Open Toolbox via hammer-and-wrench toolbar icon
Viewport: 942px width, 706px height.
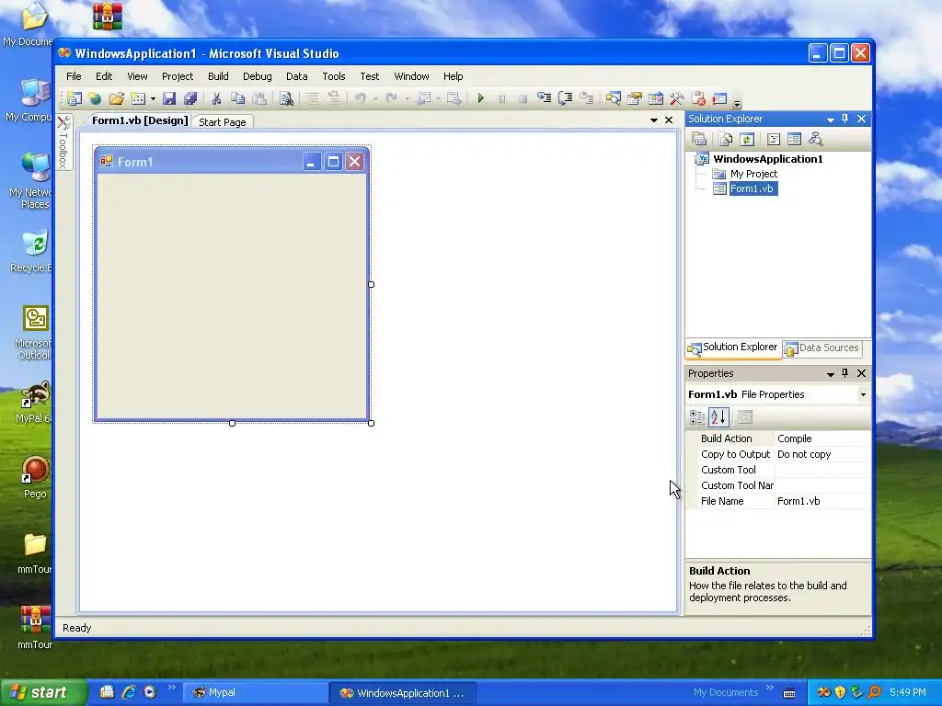pyautogui.click(x=676, y=98)
